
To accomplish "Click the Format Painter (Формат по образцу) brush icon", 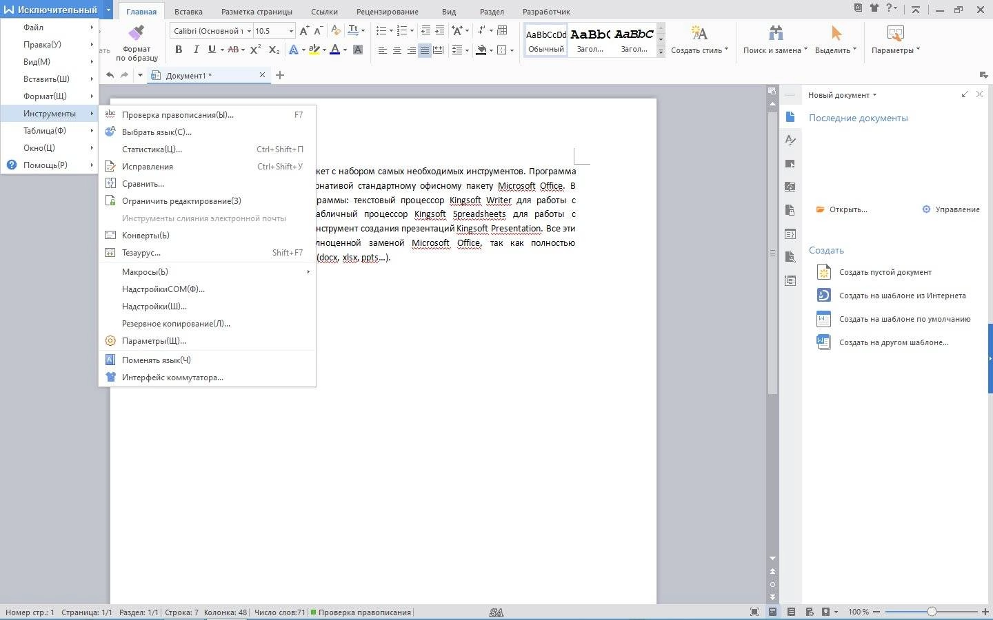I will 137,32.
